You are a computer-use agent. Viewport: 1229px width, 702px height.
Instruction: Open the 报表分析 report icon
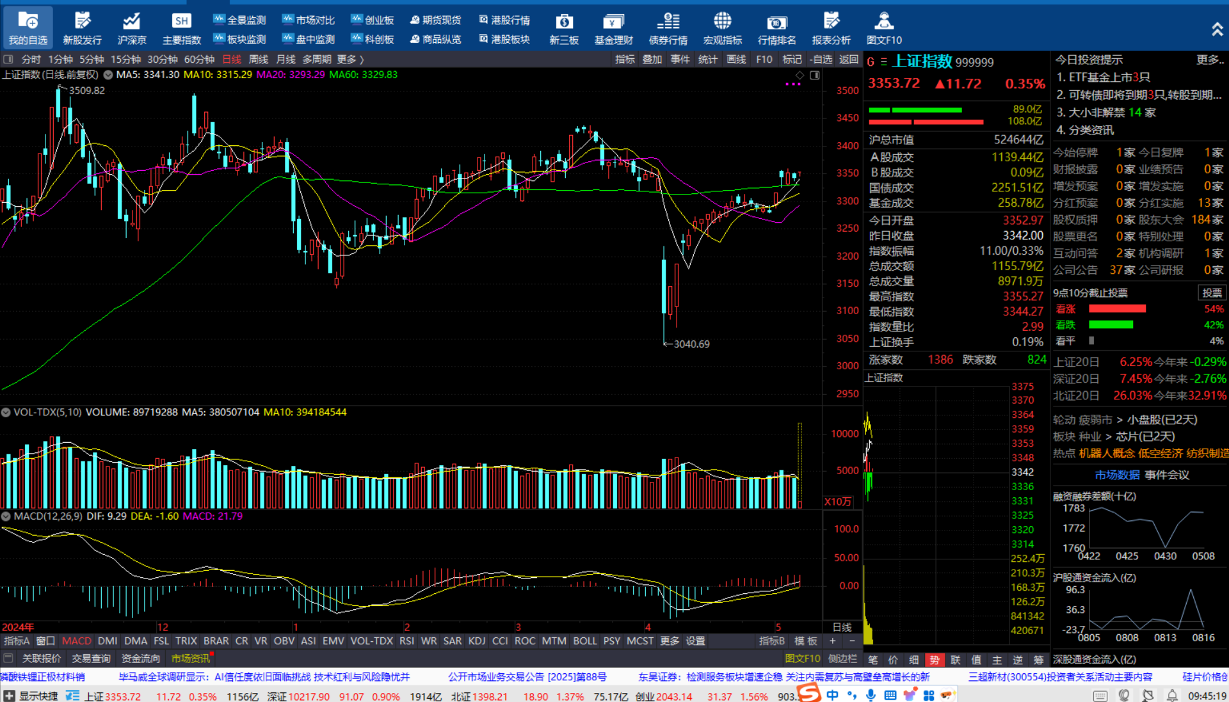[831, 28]
